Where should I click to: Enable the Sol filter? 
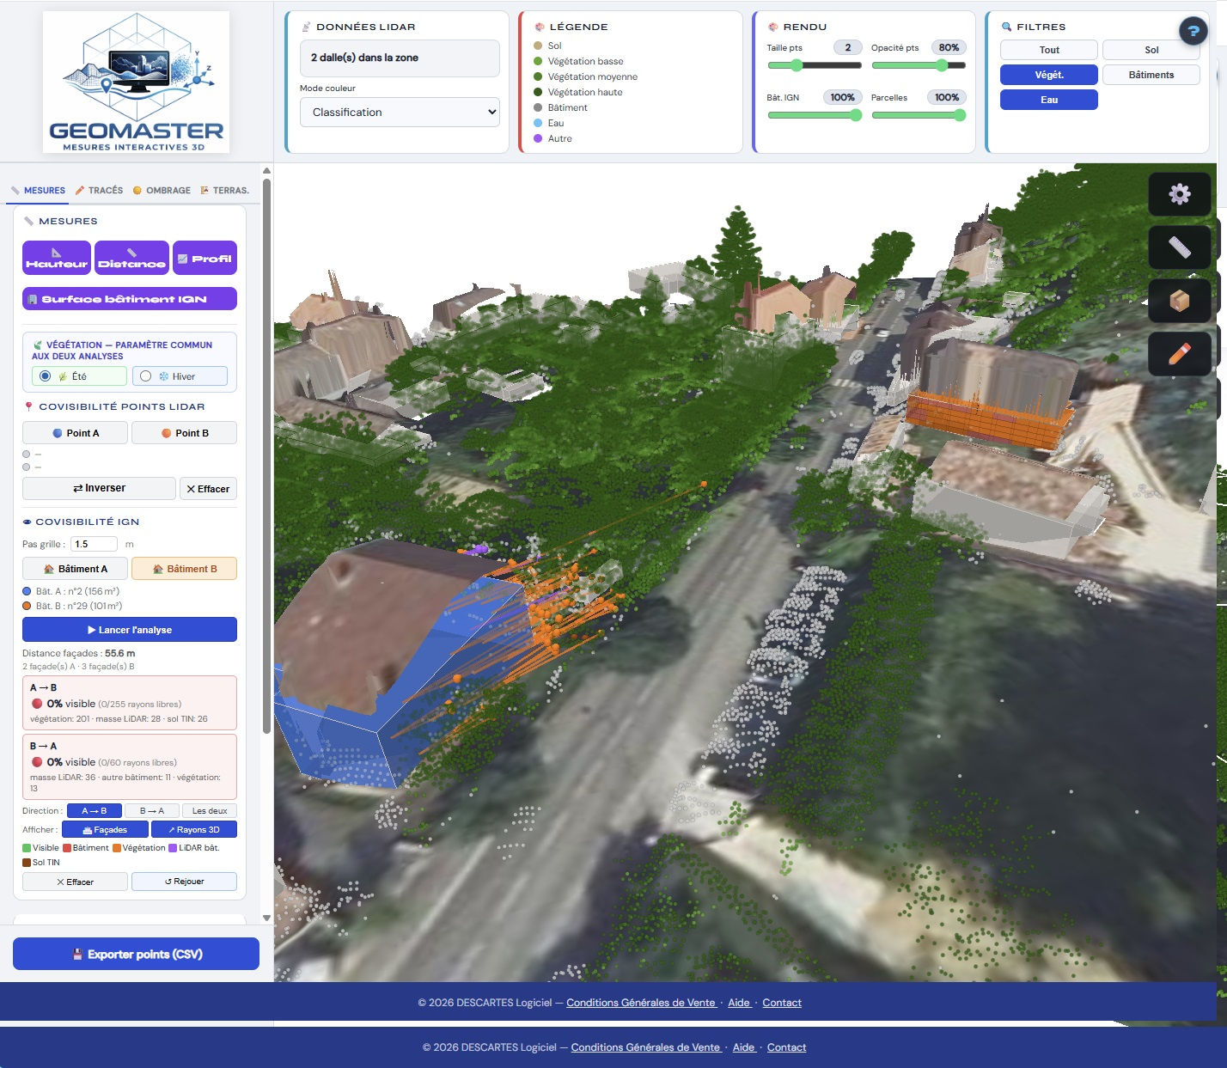pos(1151,50)
